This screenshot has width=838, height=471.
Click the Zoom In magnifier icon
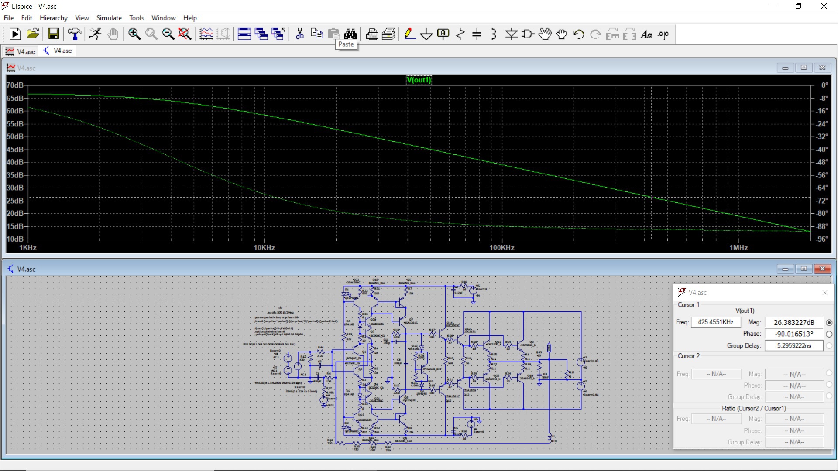pos(134,34)
